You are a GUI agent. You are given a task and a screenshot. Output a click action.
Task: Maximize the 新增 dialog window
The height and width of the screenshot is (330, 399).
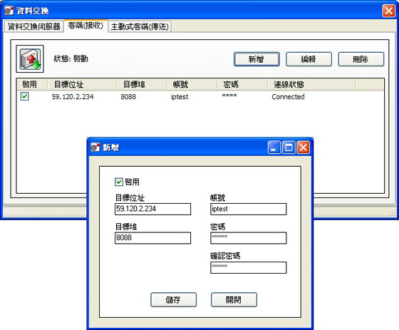289,148
